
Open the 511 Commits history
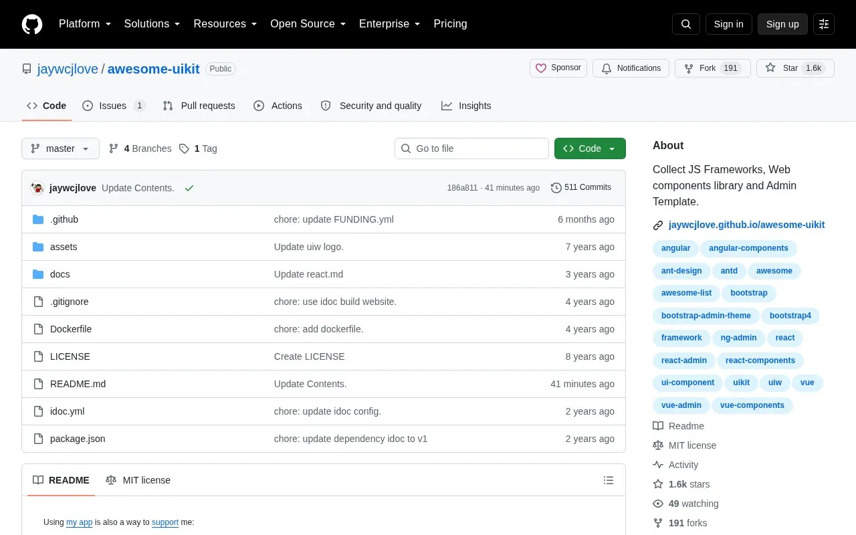[581, 188]
